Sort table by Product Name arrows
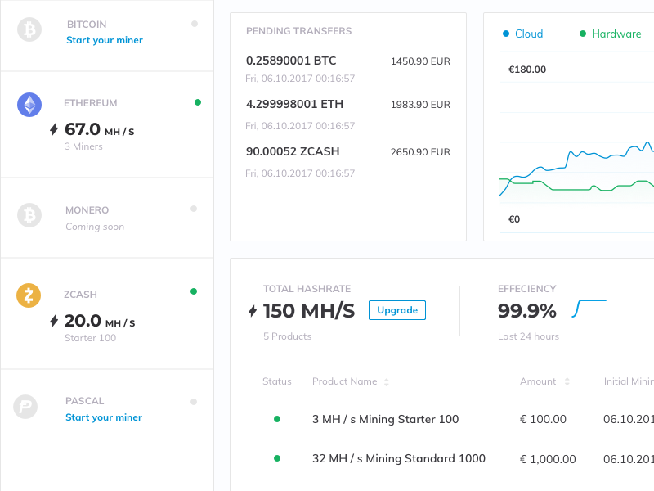Image resolution: width=654 pixels, height=491 pixels. coord(387,382)
